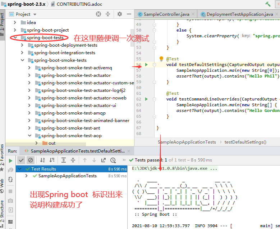The width and height of the screenshot is (280, 229).
Task: Open the Web side tool tab
Action: coord(2,186)
